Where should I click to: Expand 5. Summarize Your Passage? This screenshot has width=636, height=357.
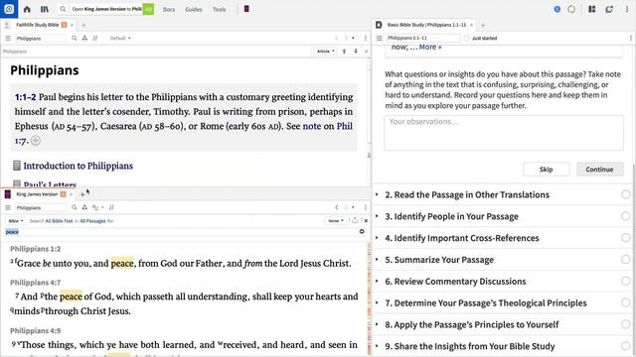click(x=439, y=260)
